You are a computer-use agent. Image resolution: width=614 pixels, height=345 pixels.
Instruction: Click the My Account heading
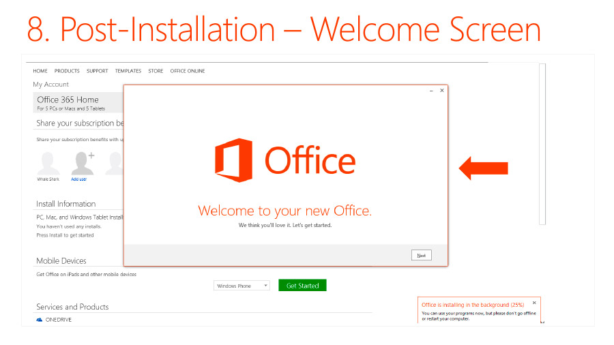[x=51, y=84]
